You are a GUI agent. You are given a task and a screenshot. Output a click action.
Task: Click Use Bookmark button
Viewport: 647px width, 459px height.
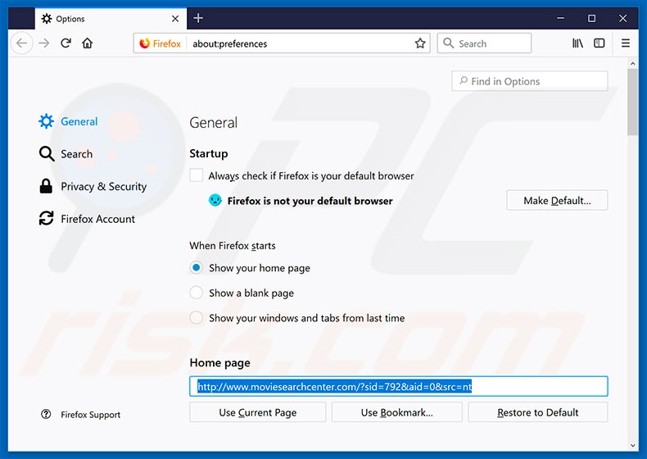coord(396,412)
